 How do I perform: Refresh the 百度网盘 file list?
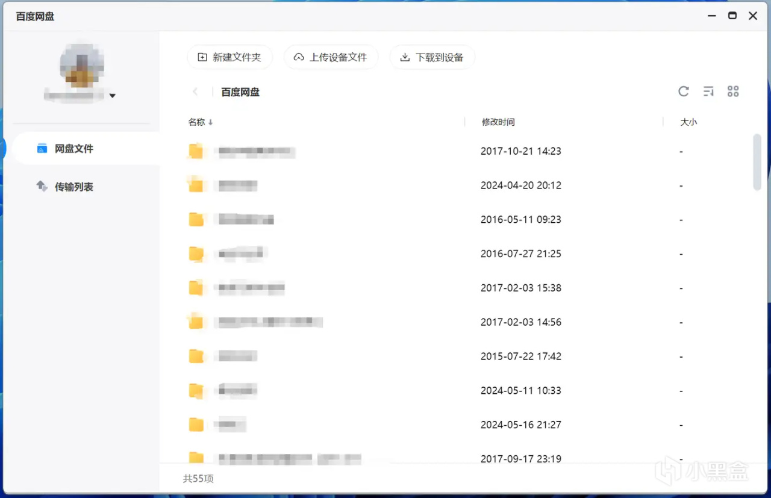point(683,92)
